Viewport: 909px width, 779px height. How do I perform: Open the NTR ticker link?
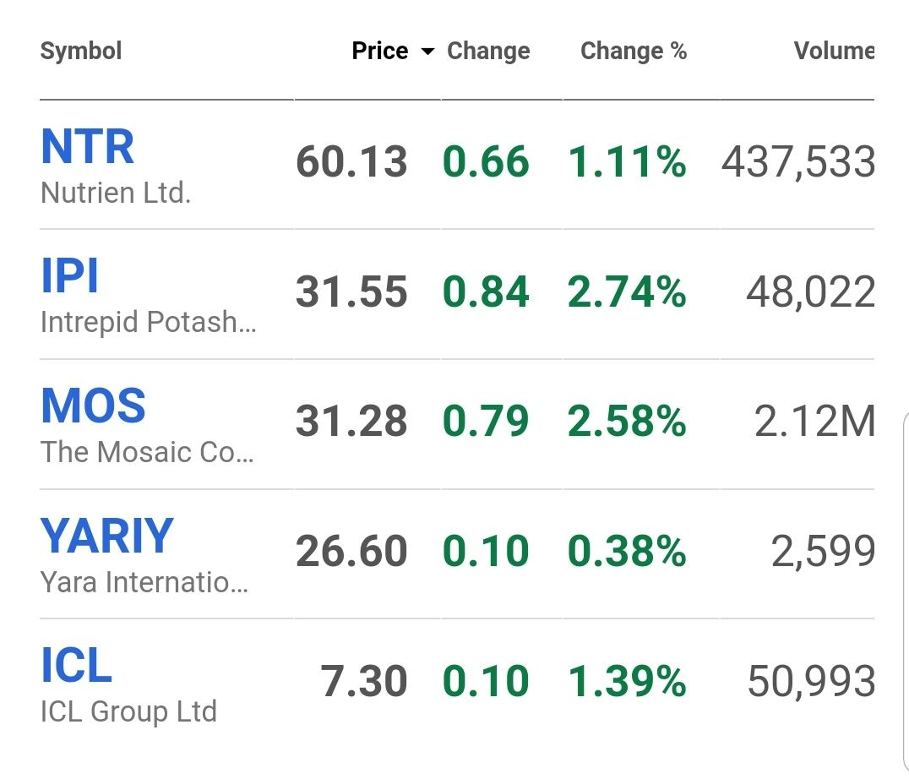88,147
